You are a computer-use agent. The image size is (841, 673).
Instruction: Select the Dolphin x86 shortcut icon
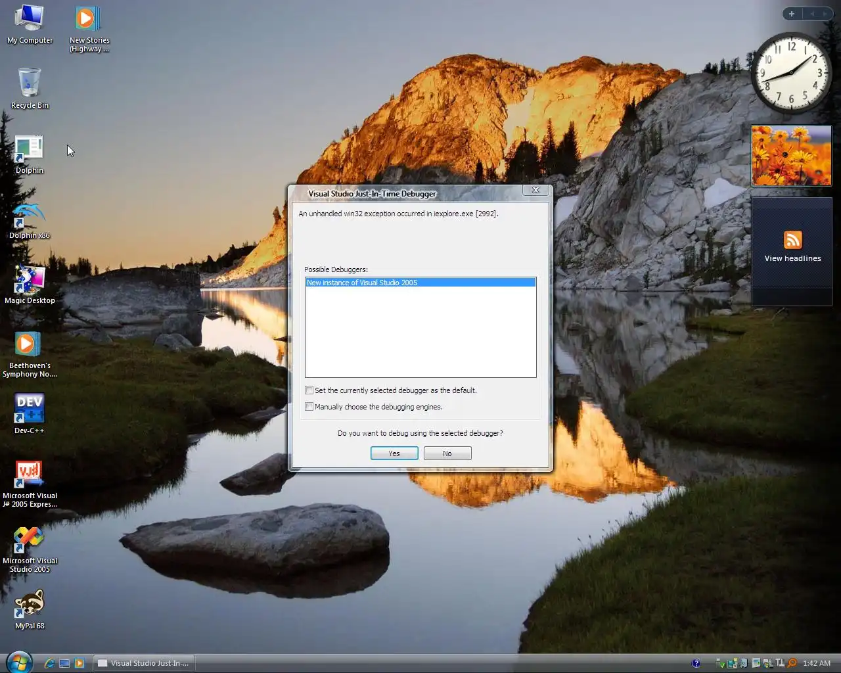pyautogui.click(x=30, y=220)
